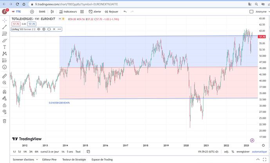Open the Anonyme layout dropdown

click(263, 11)
